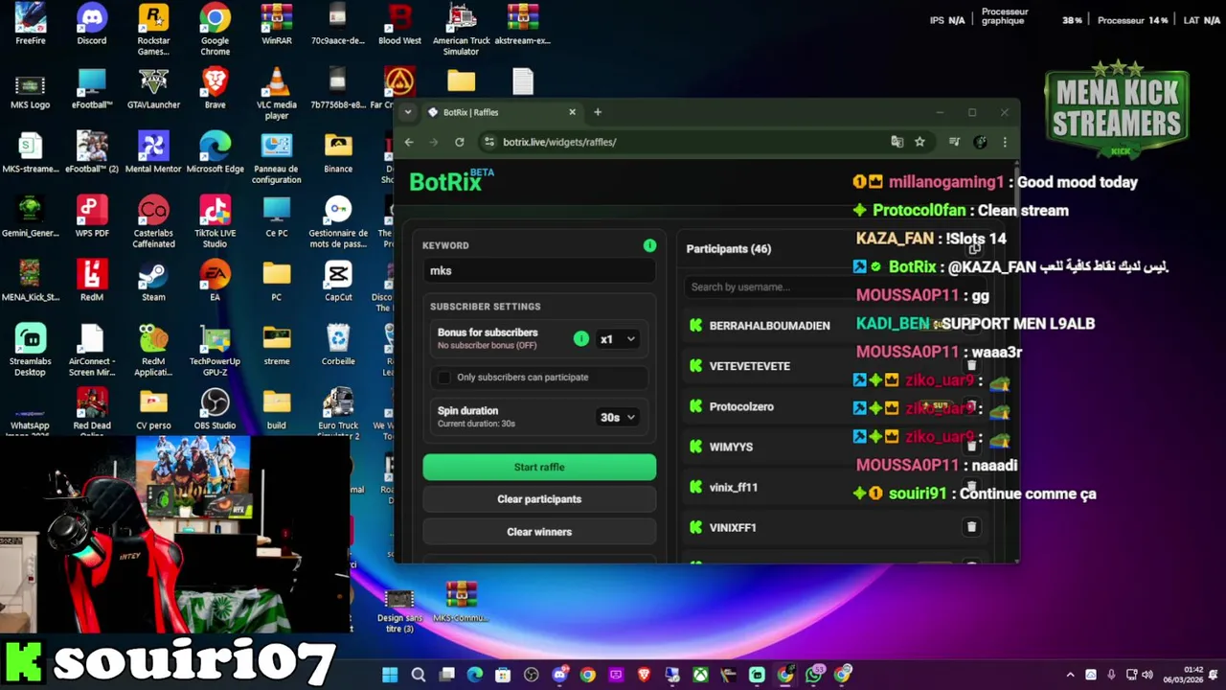Close the BotRix | Raffles tab
Image resolution: width=1226 pixels, height=690 pixels.
(573, 112)
